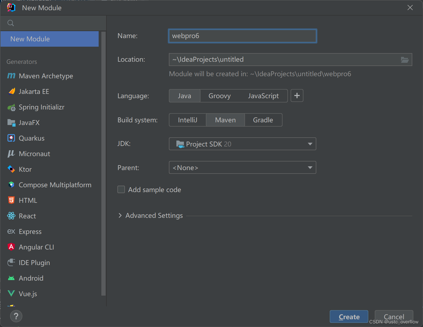Select Groovy as language

click(220, 96)
